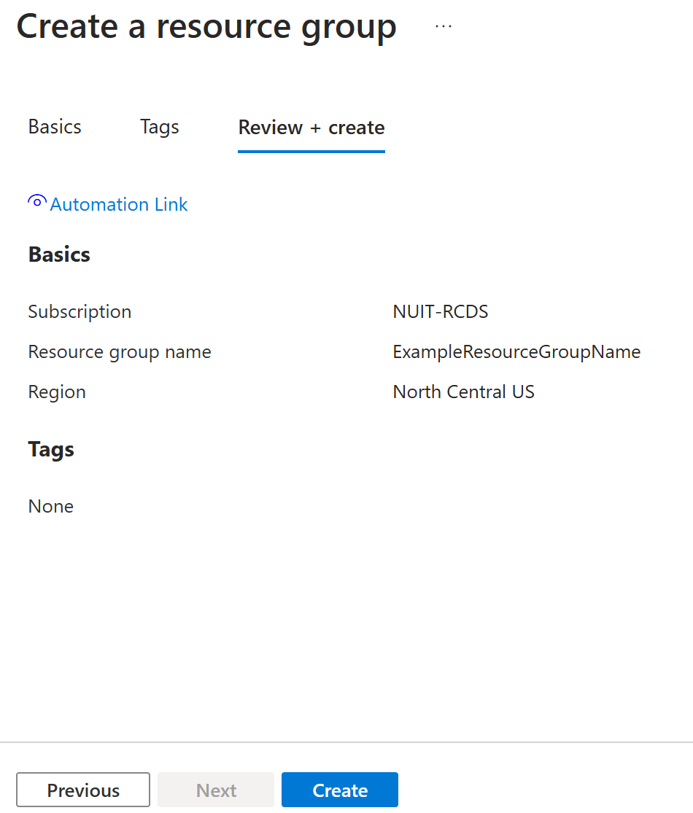Viewport: 693px width, 813px height.
Task: Click the Basics section heading
Action: (59, 254)
